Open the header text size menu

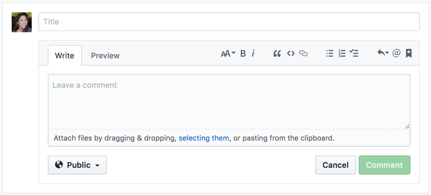point(228,53)
